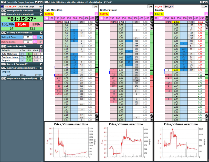Collapse the Negociado e Disponível panel
The image size is (209, 162).
pyautogui.click(x=3, y=78)
